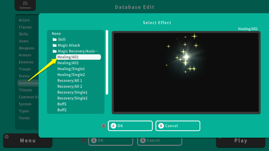Open the Terms tab
Image resolution: width=269 pixels, height=151 pixels.
coord(24,118)
